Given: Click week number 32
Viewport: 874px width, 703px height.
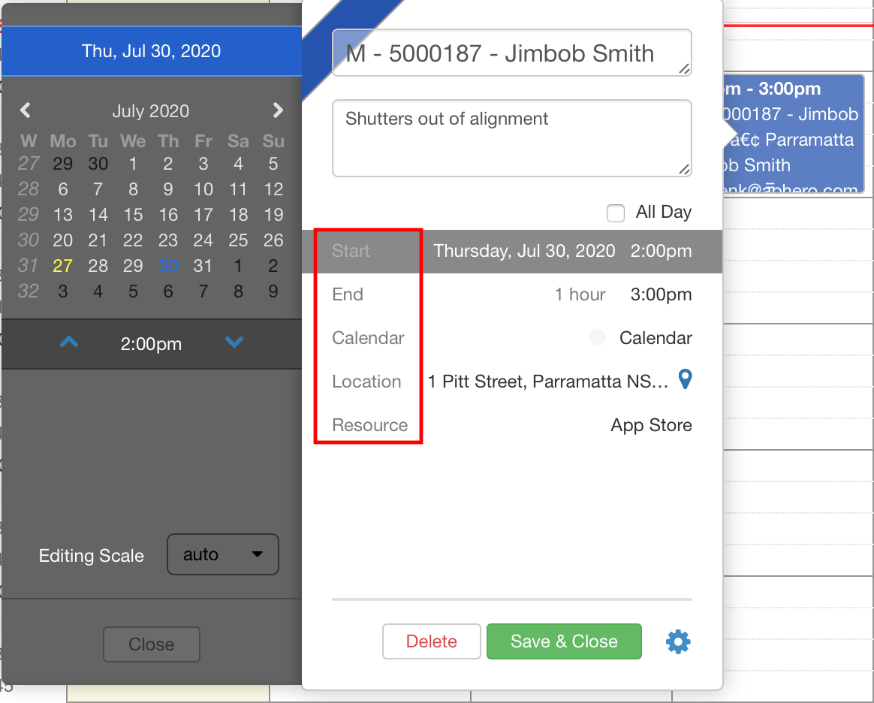Looking at the screenshot, I should pos(29,291).
